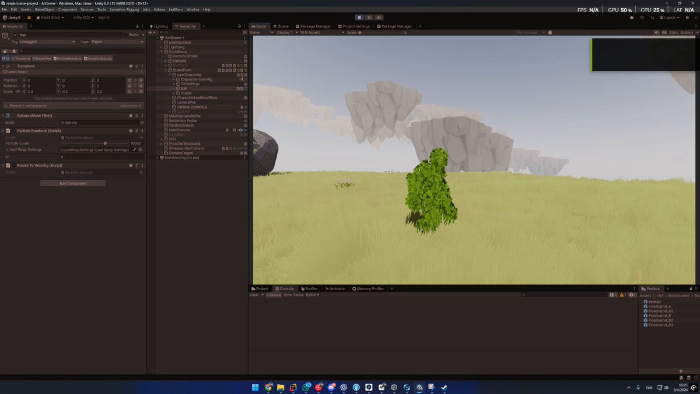Click the Windows Start button
Image resolution: width=700 pixels, height=394 pixels.
[255, 387]
